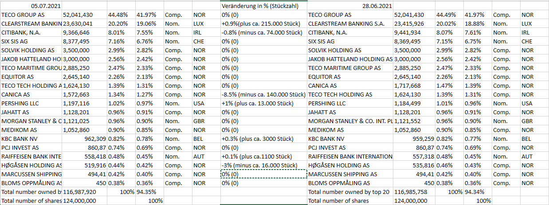Select the value 1,121,552

414,121
